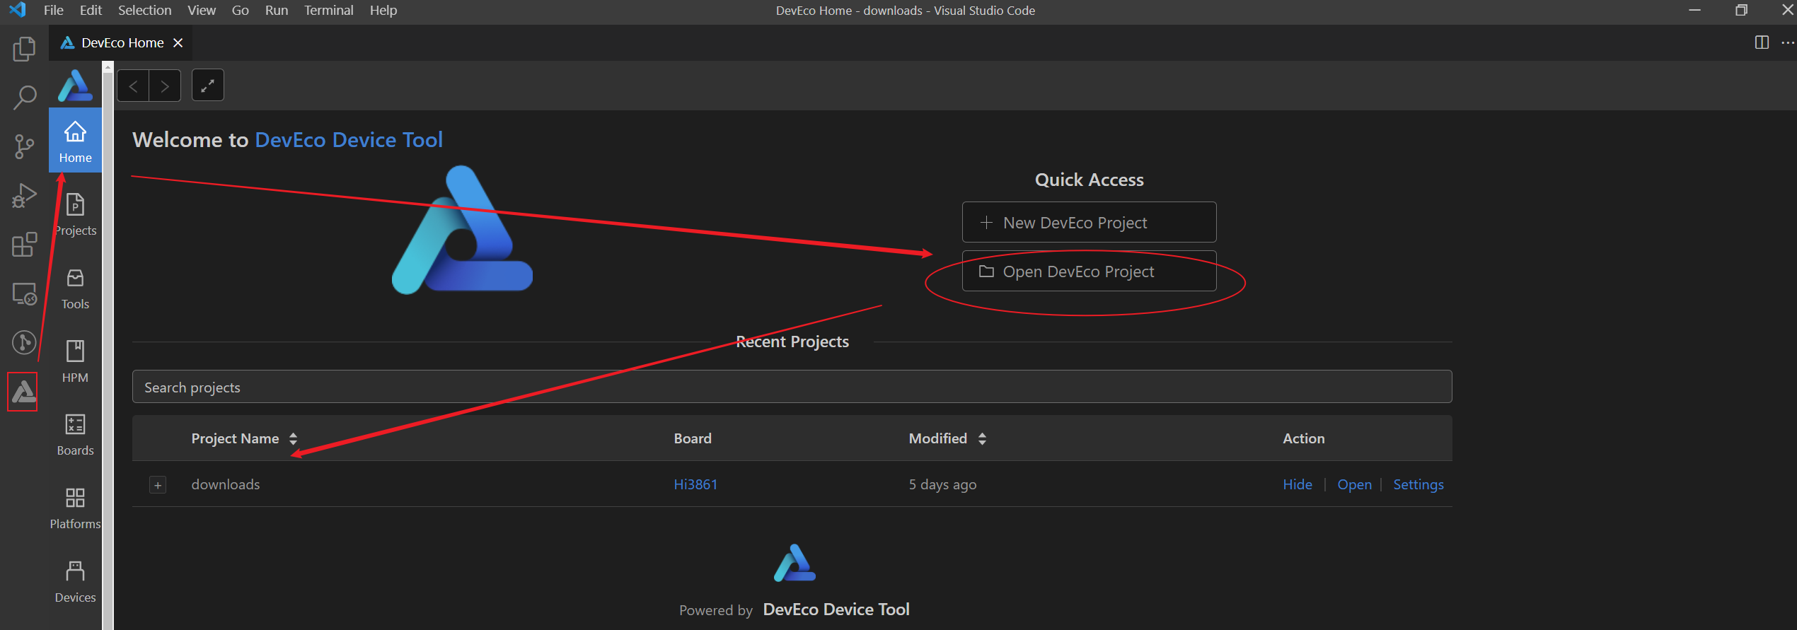Navigate back with left arrow button
1797x630 pixels.
pyautogui.click(x=133, y=86)
